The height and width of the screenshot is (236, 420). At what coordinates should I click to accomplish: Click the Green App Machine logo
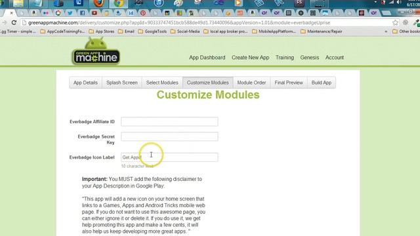pyautogui.click(x=96, y=51)
